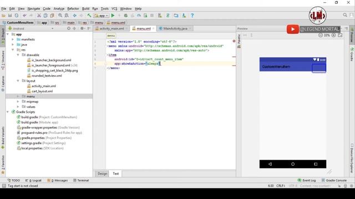Collapse the layout folder
Image resolution: width=355 pixels, height=199 pixels.
18,81
